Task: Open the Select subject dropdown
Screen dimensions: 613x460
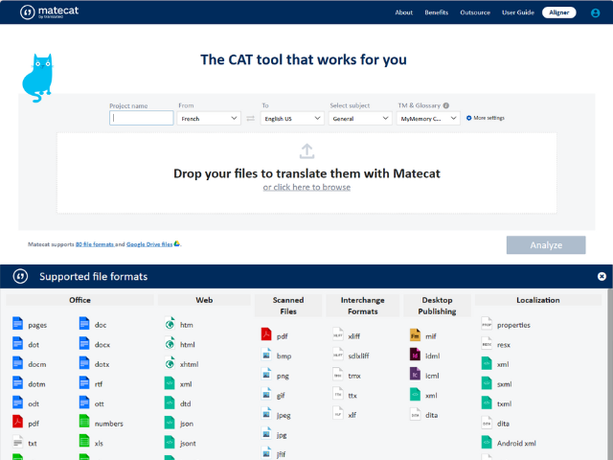Action: coord(360,118)
